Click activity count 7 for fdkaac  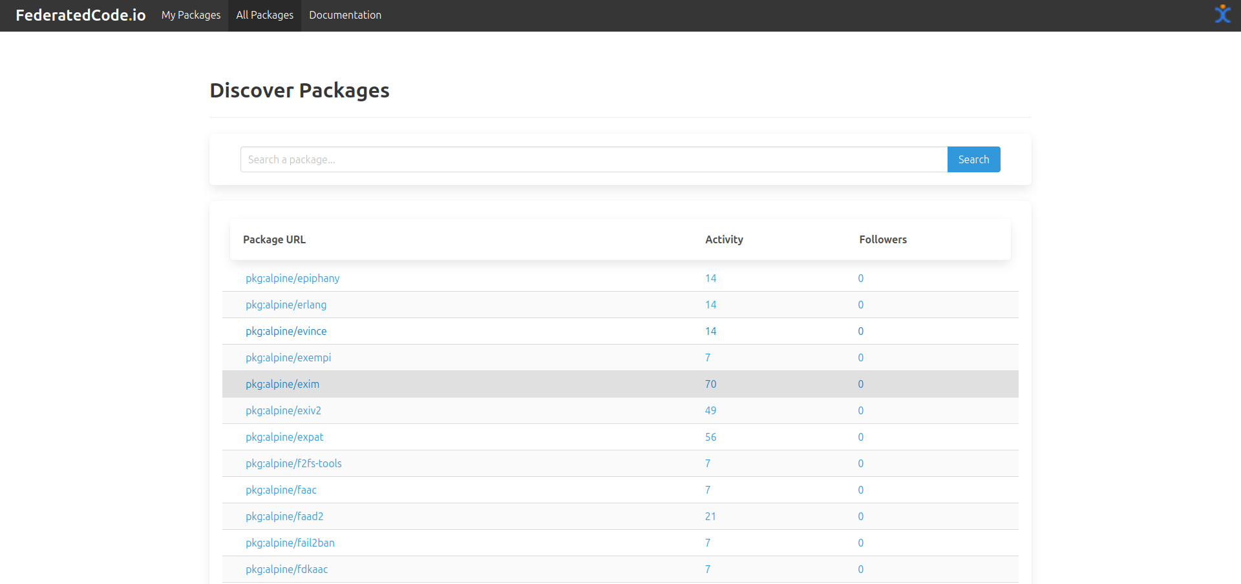[x=708, y=569]
